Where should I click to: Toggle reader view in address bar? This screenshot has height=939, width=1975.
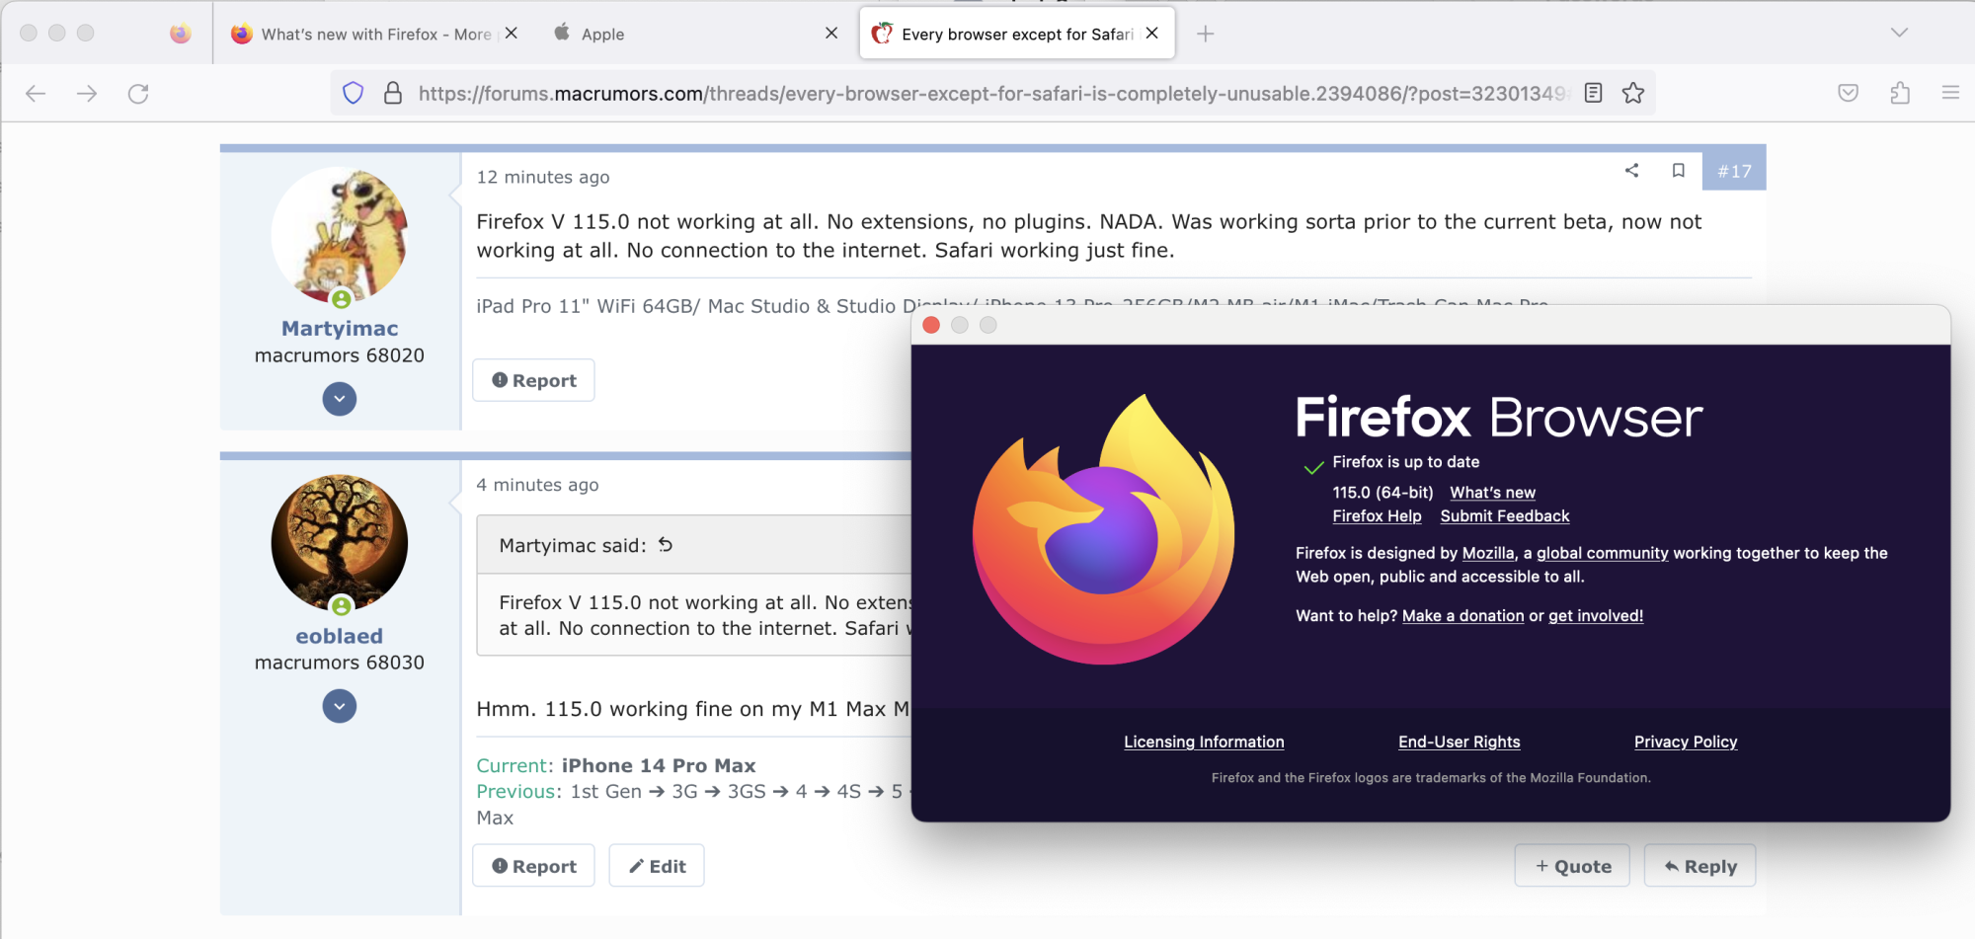coord(1593,93)
